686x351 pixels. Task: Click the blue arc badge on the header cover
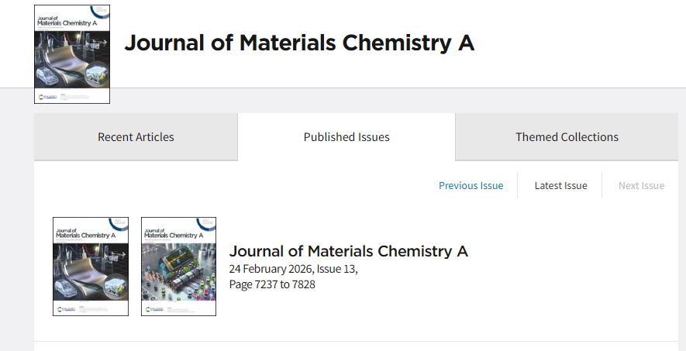tap(100, 10)
